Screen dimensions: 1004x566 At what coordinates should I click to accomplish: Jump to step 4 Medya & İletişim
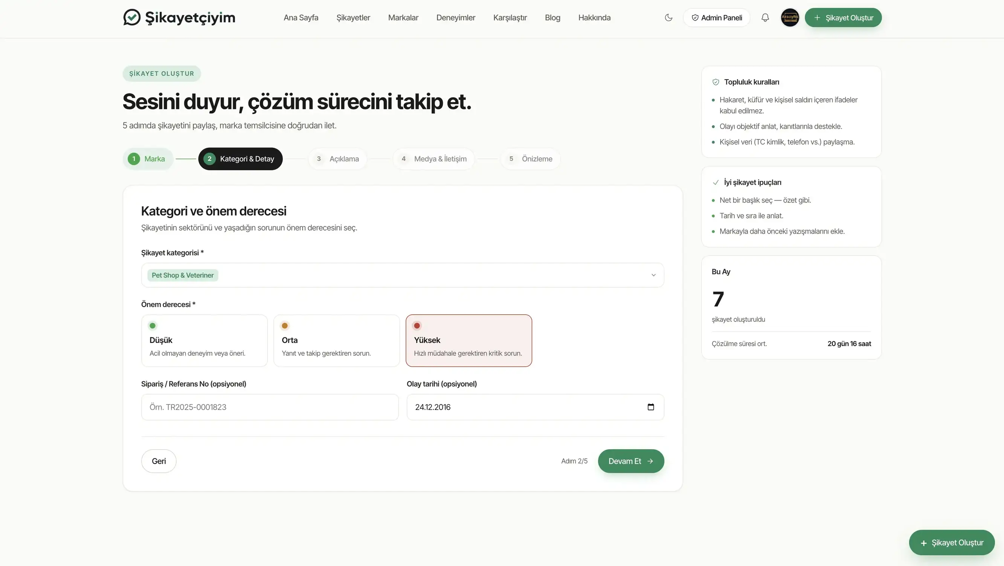434,159
